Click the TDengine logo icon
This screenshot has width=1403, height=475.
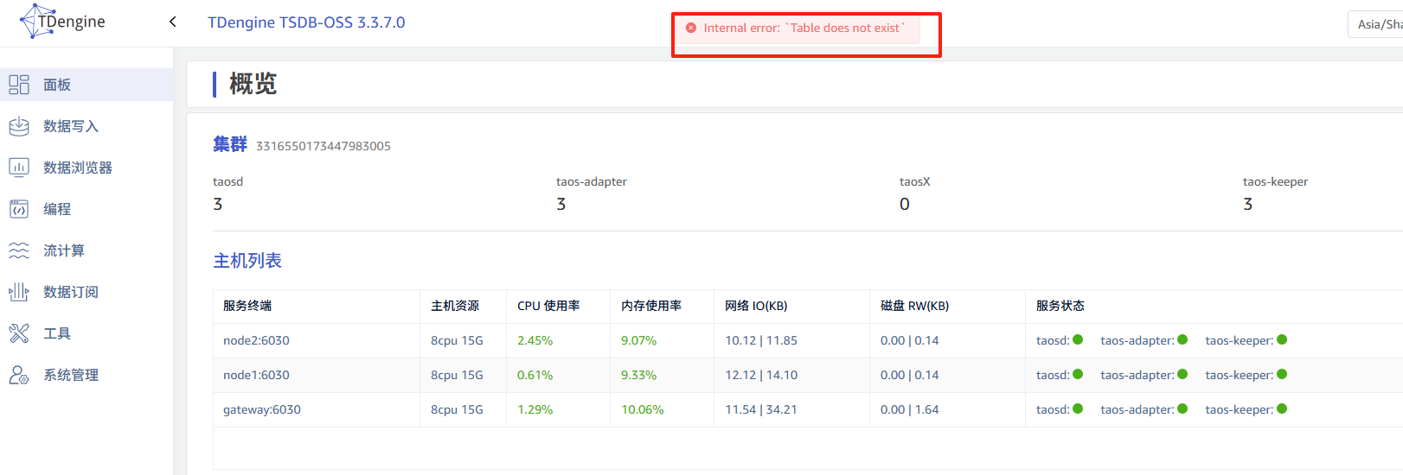tap(33, 22)
